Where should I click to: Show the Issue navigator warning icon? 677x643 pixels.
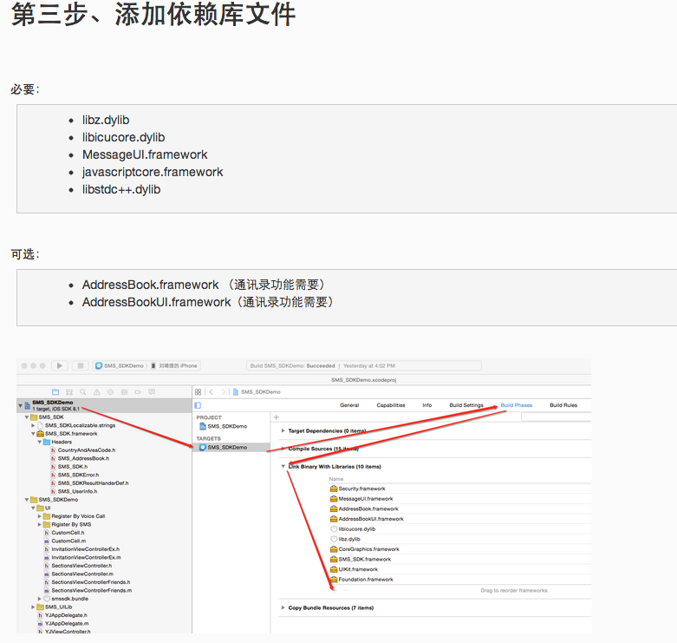point(97,392)
